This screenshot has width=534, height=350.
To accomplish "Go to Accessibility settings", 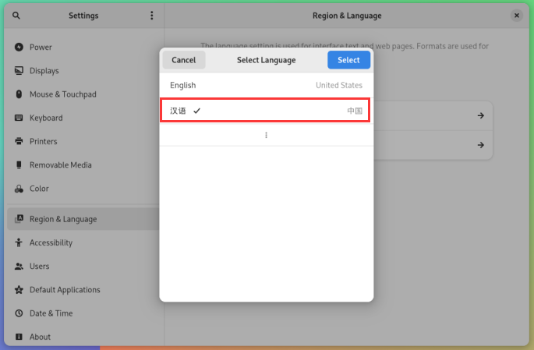I will point(51,242).
